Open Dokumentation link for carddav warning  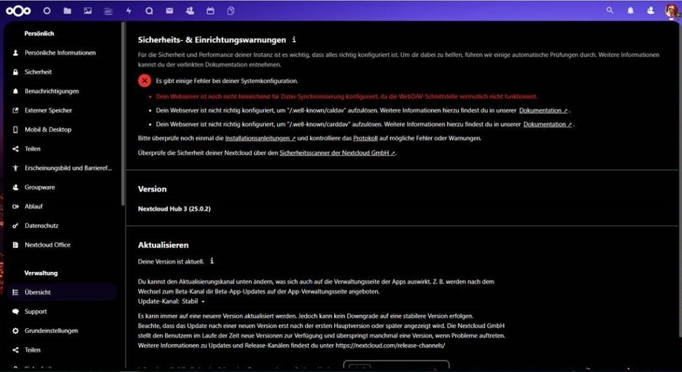click(x=548, y=124)
